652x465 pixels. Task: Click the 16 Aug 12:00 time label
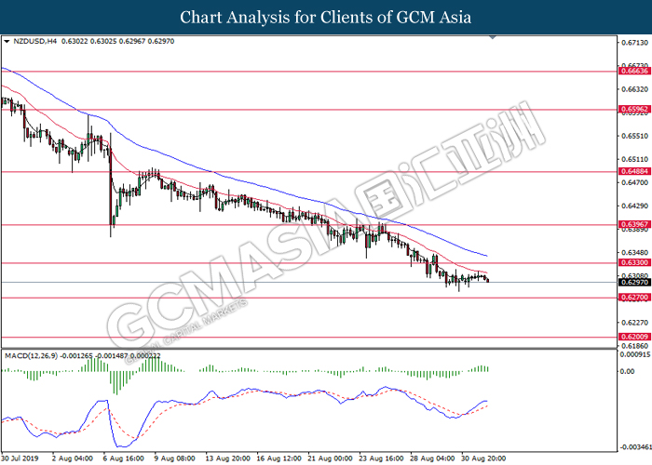pyautogui.click(x=279, y=458)
